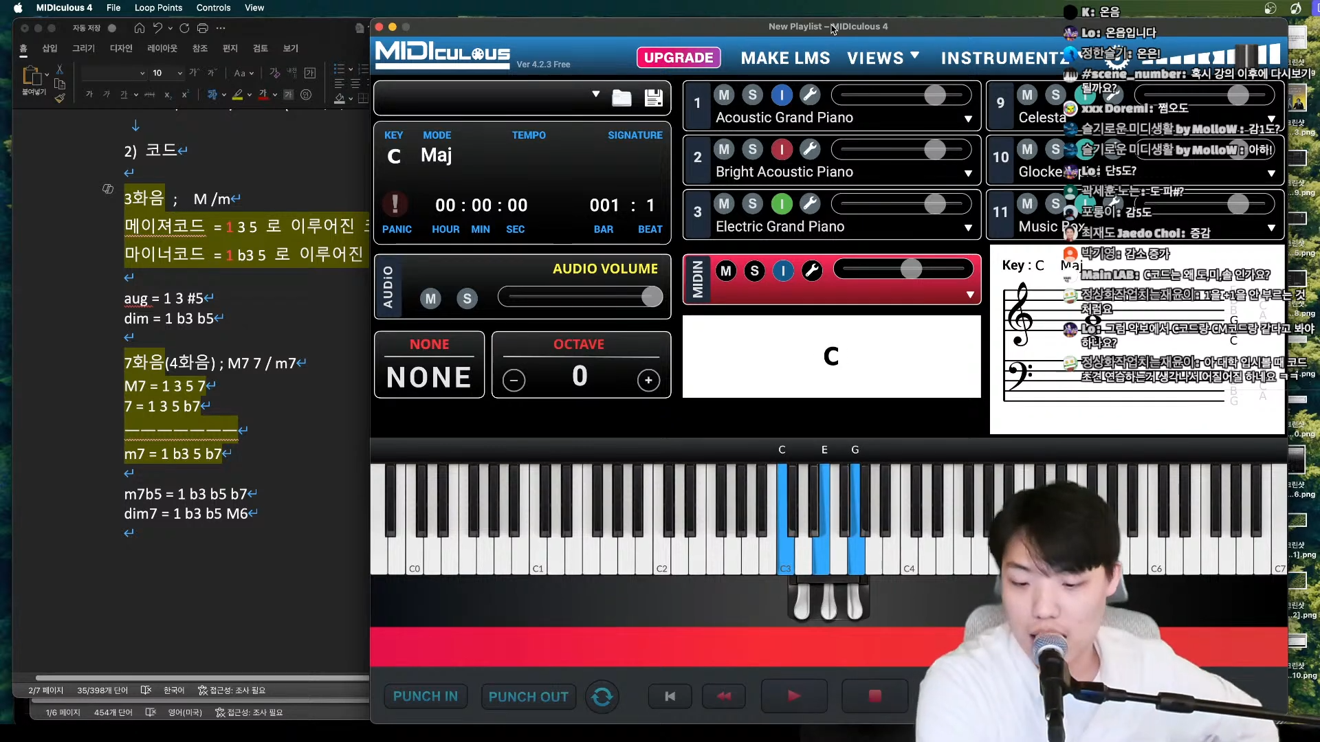This screenshot has width=1320, height=742.
Task: Activate the Format Painter brush in Word
Action: [x=60, y=98]
